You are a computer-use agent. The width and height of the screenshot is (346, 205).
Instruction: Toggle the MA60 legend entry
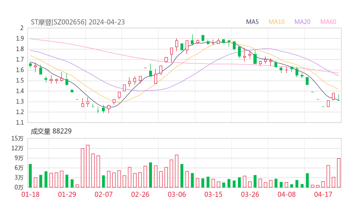coord(328,22)
